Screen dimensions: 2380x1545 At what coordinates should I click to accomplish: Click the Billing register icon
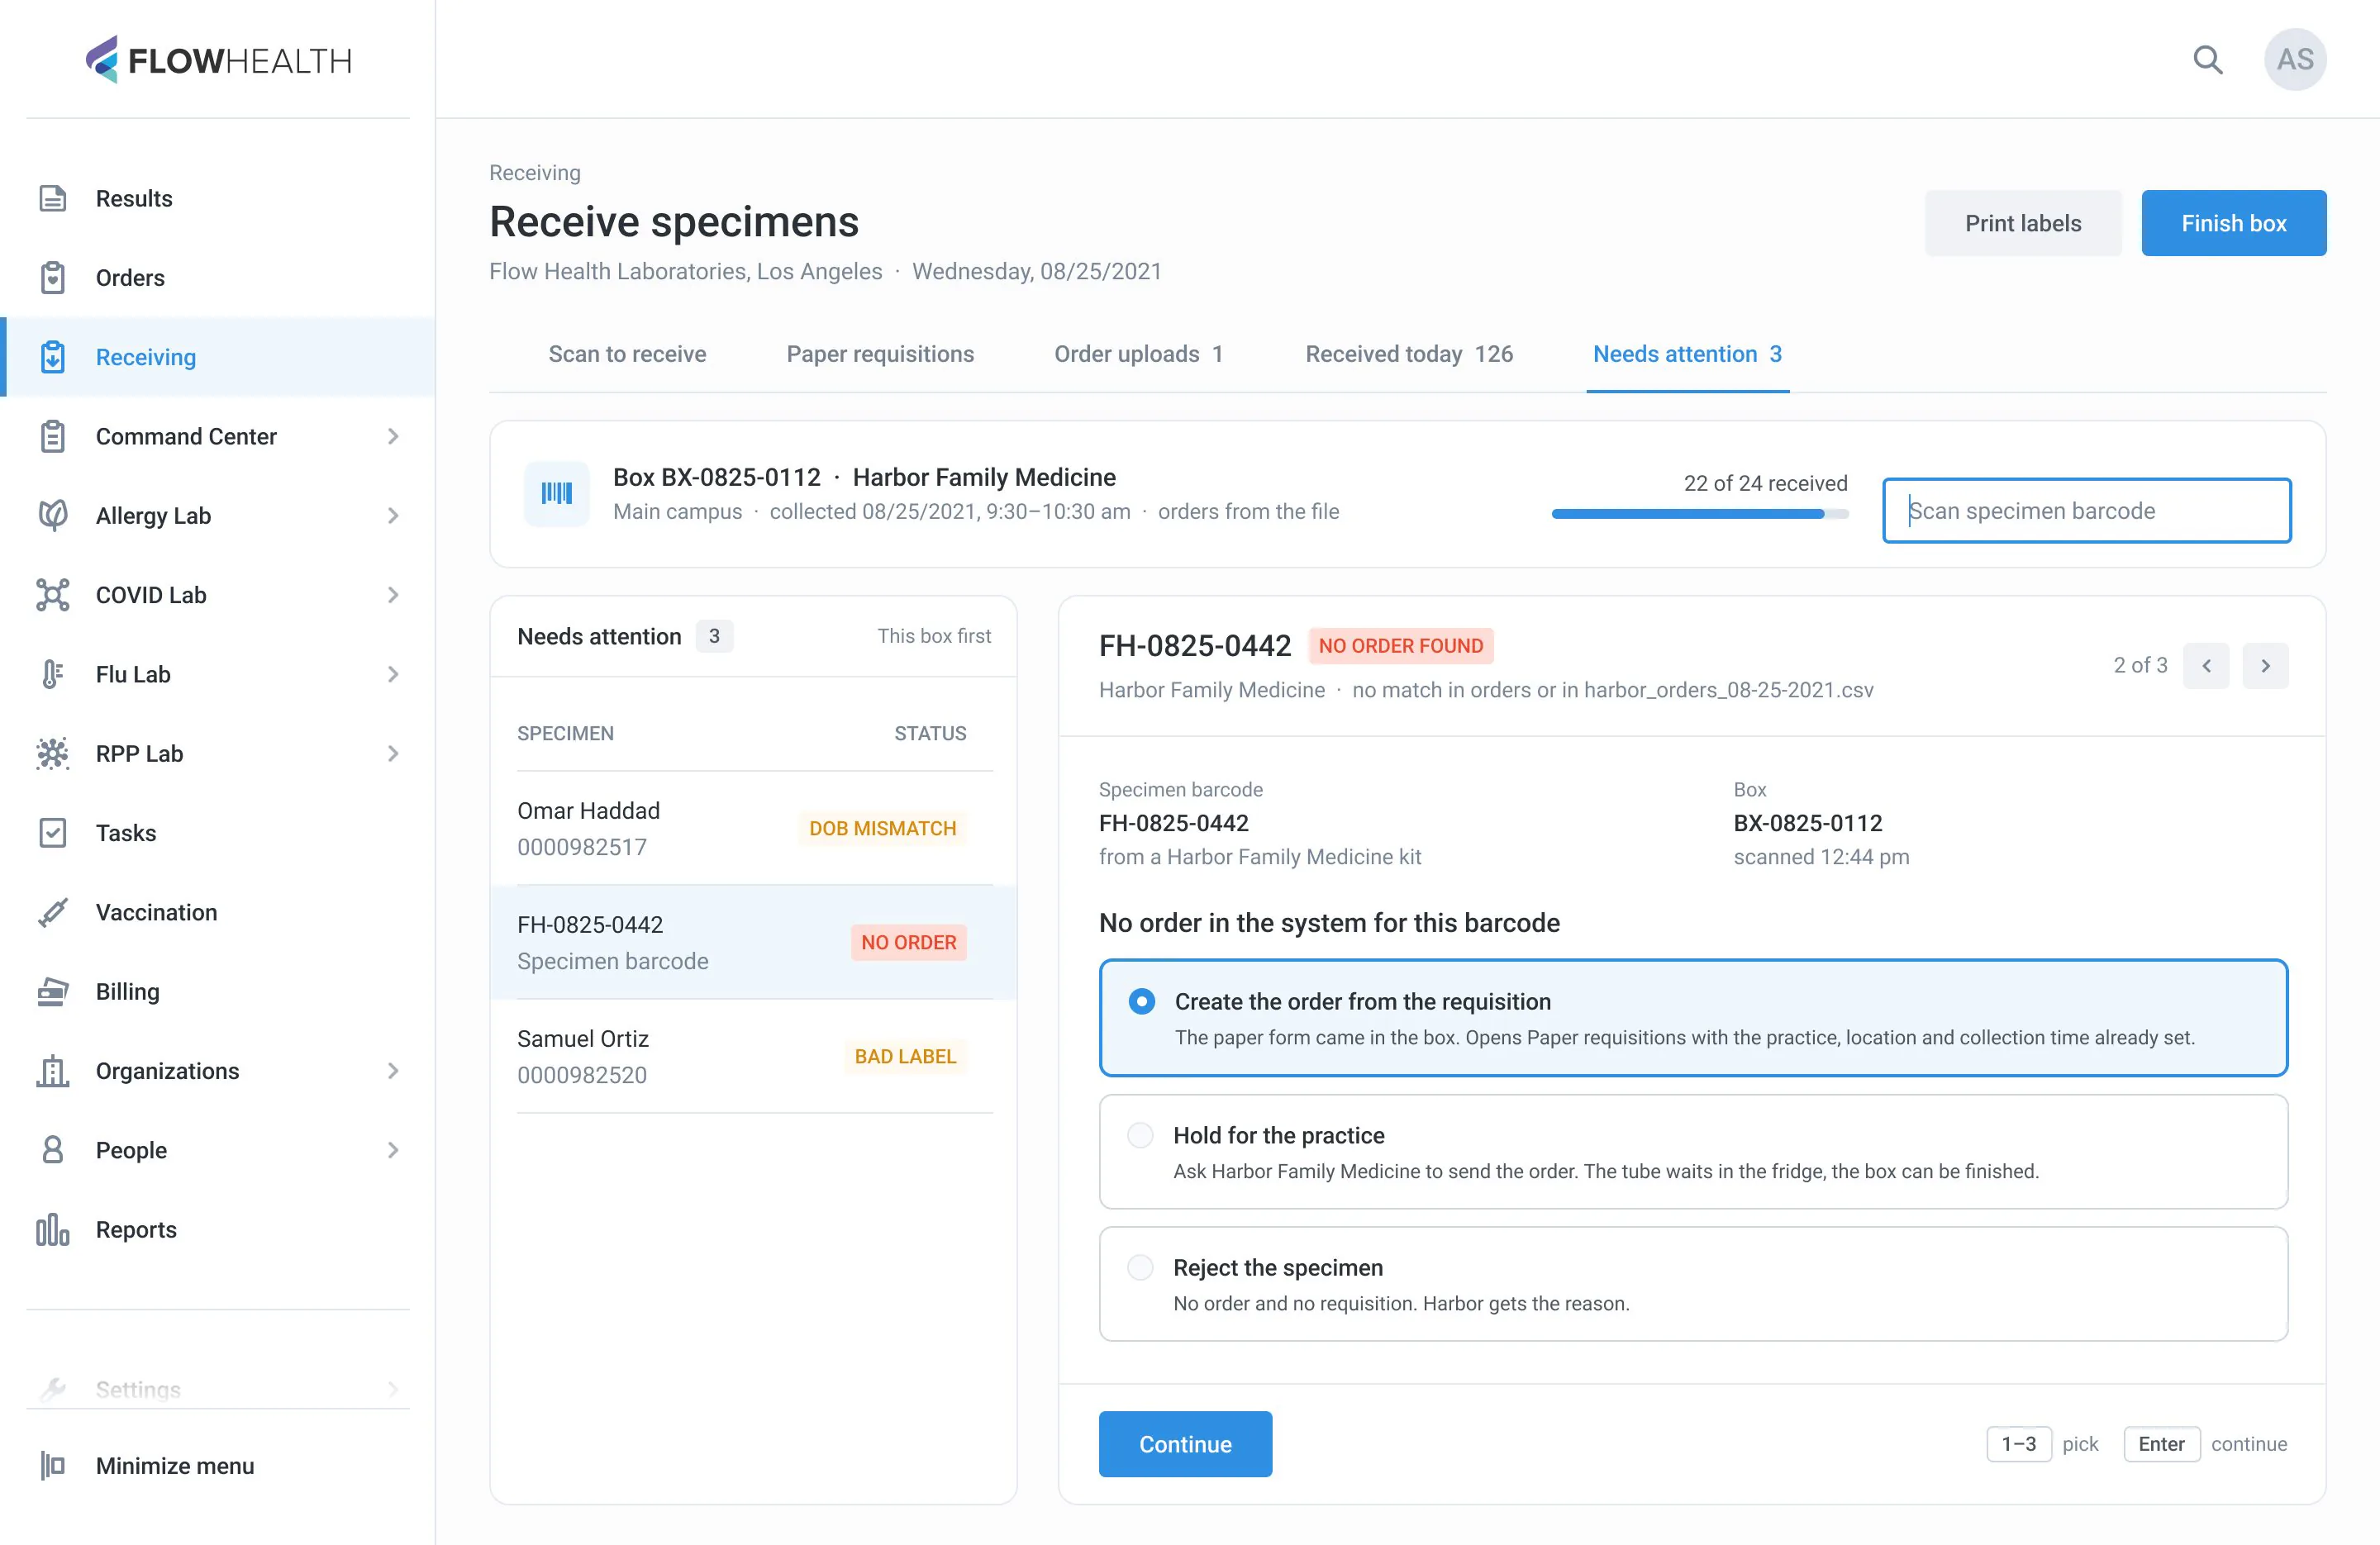pyautogui.click(x=53, y=991)
